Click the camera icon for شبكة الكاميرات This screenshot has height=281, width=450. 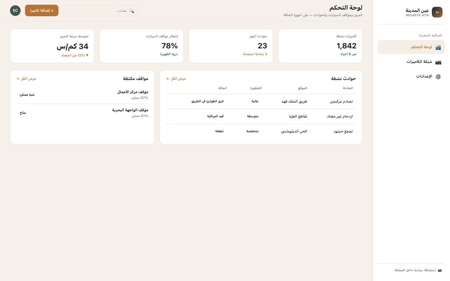click(x=438, y=62)
